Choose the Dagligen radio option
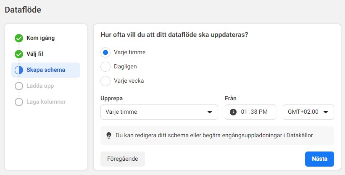 [x=105, y=67]
